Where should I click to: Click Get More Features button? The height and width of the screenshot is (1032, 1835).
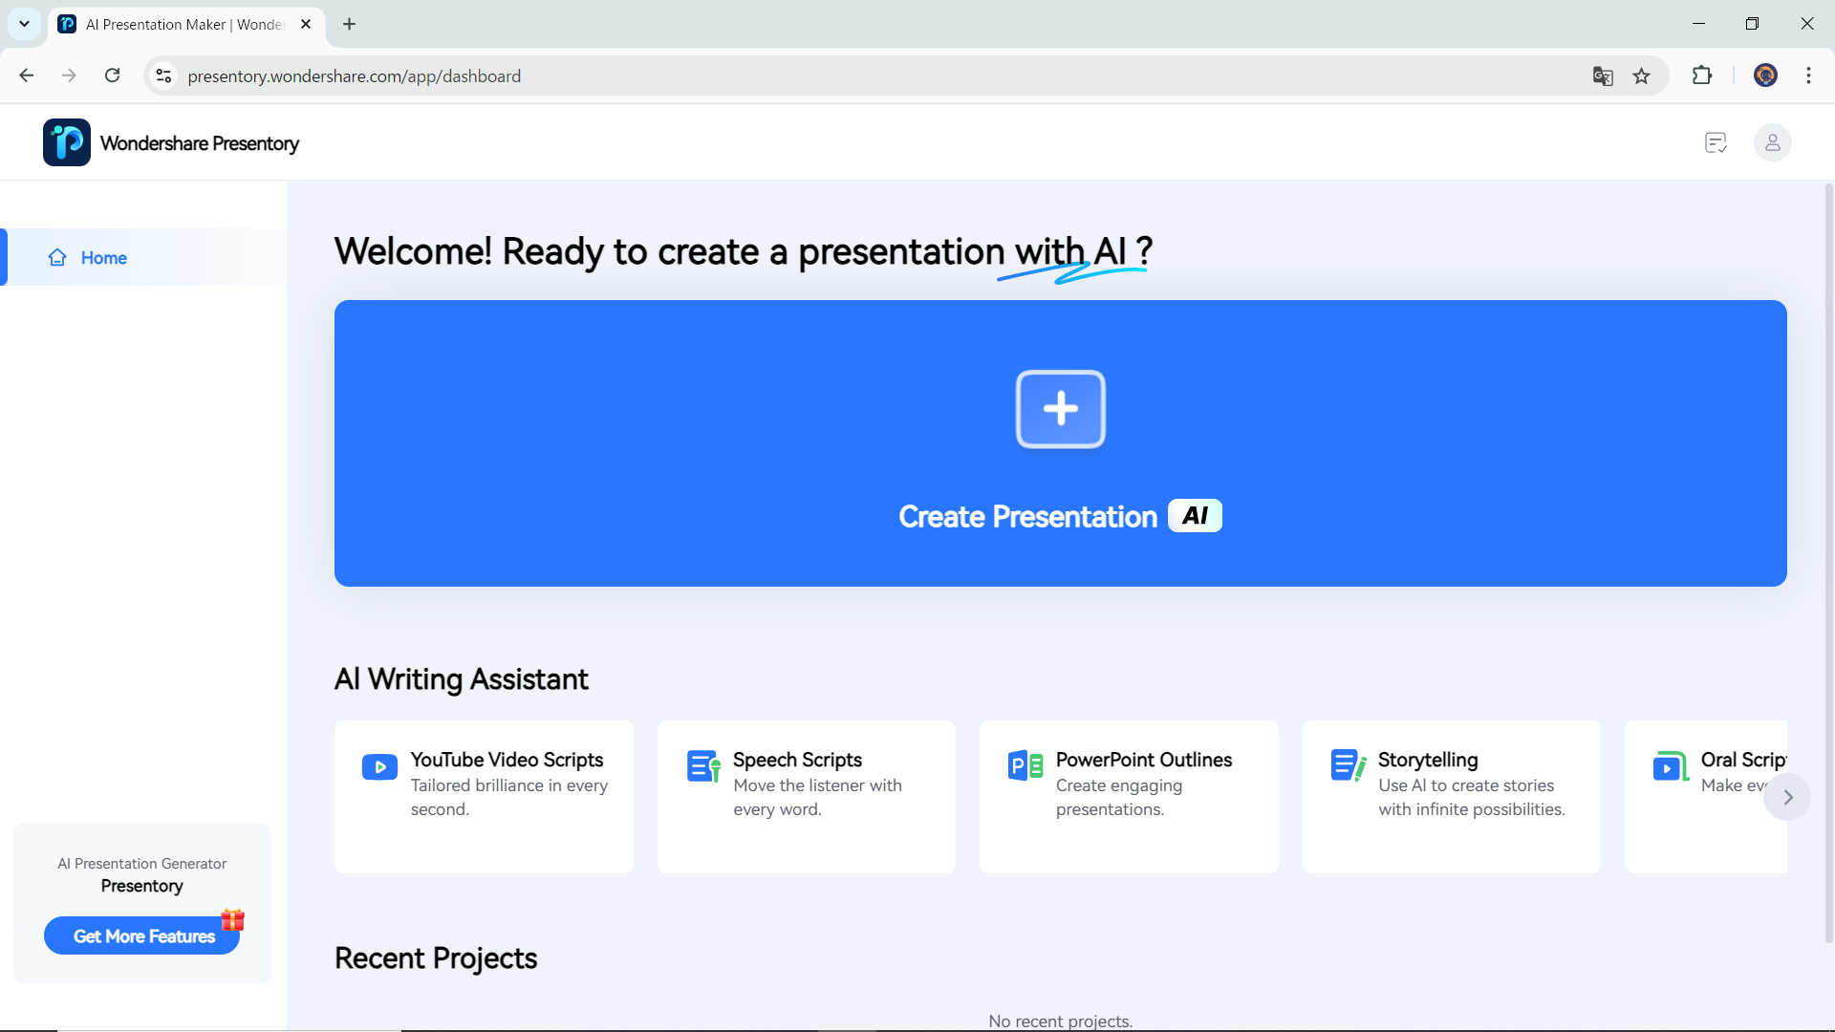click(141, 936)
